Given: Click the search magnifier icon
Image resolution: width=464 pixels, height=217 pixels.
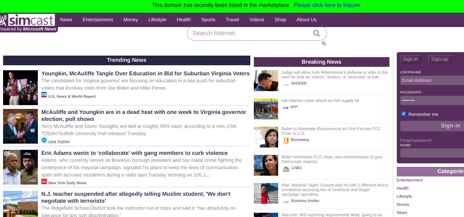Looking at the screenshot, I should click(x=317, y=33).
